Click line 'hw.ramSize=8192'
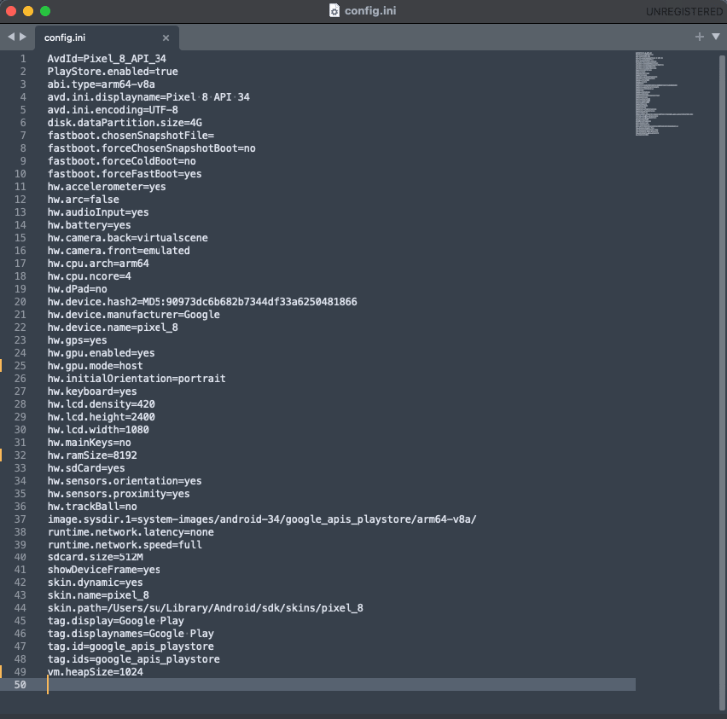The width and height of the screenshot is (727, 719). pos(92,455)
